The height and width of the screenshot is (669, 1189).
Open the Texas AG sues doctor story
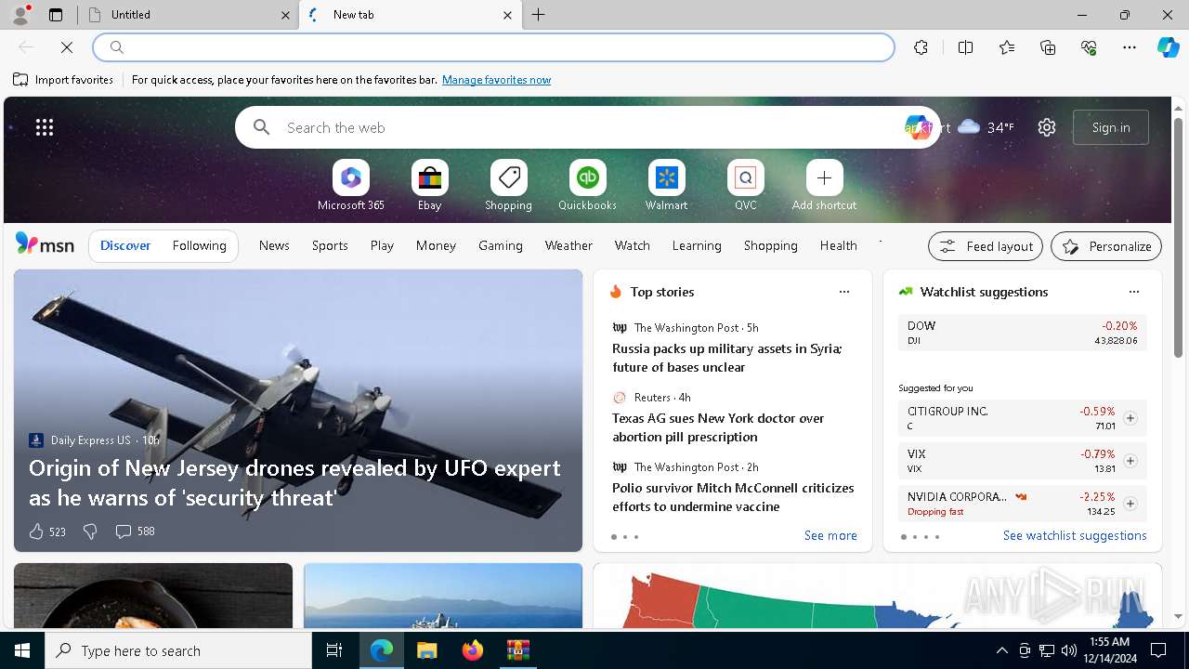tap(718, 427)
